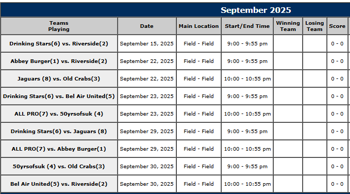Select Jaguars (8) vs. Old Crabs(3) game
This screenshot has width=350, height=194.
pos(59,78)
